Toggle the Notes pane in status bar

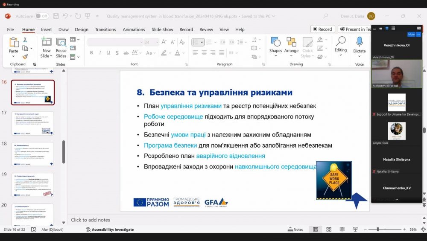[295, 229]
